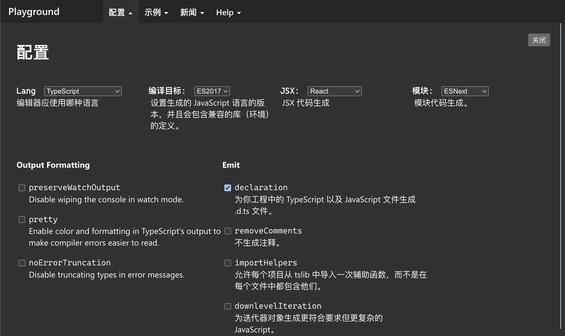Enable downlevelIteration checkbox
565x336 pixels.
[228, 306]
